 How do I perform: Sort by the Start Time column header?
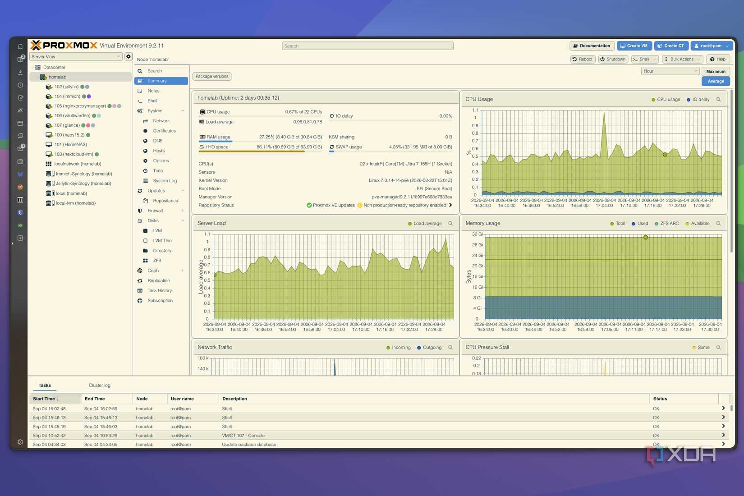tap(55, 399)
